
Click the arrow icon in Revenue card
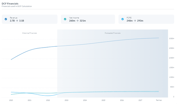pos(17,21)
